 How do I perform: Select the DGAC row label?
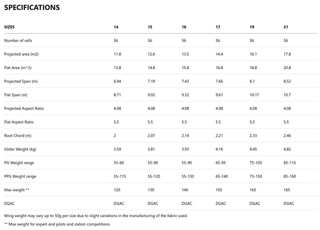click(x=9, y=203)
